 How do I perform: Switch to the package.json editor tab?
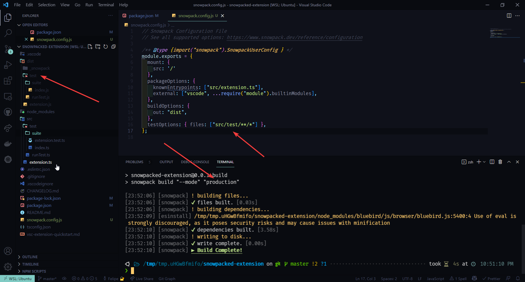[x=141, y=16]
